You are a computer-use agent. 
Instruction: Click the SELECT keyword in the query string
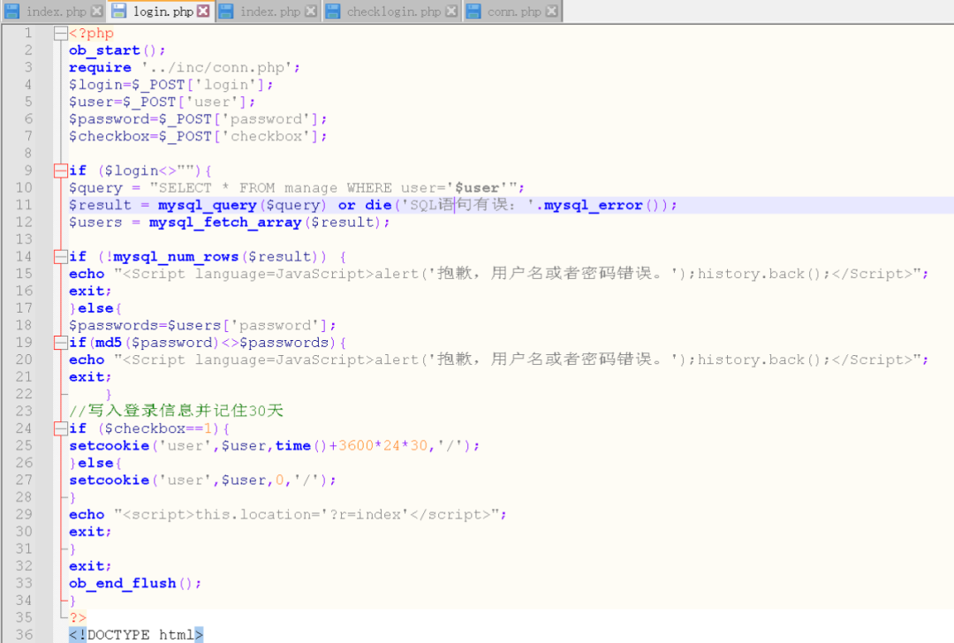click(x=185, y=188)
